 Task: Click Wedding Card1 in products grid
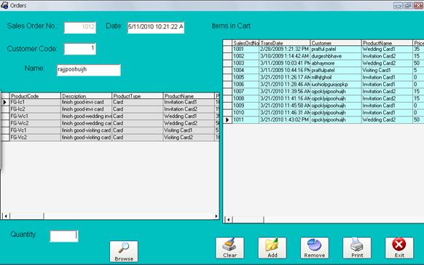pyautogui.click(x=189, y=116)
